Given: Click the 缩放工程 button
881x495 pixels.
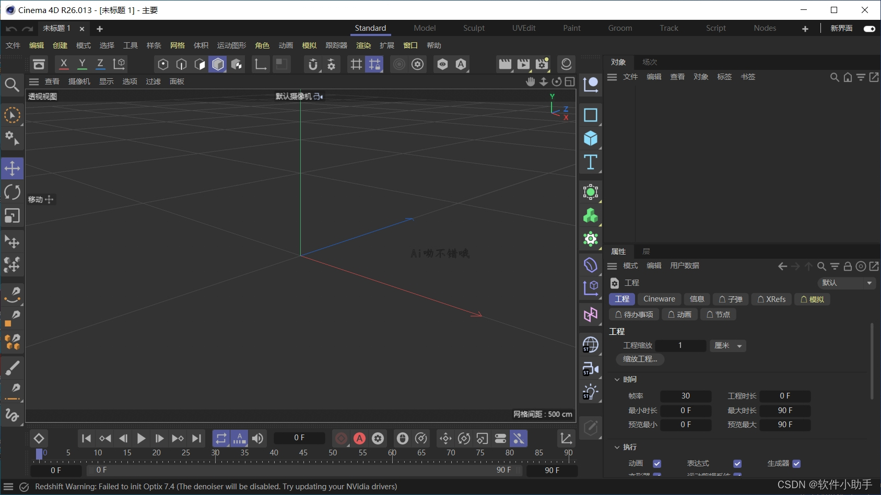Looking at the screenshot, I should pos(640,359).
